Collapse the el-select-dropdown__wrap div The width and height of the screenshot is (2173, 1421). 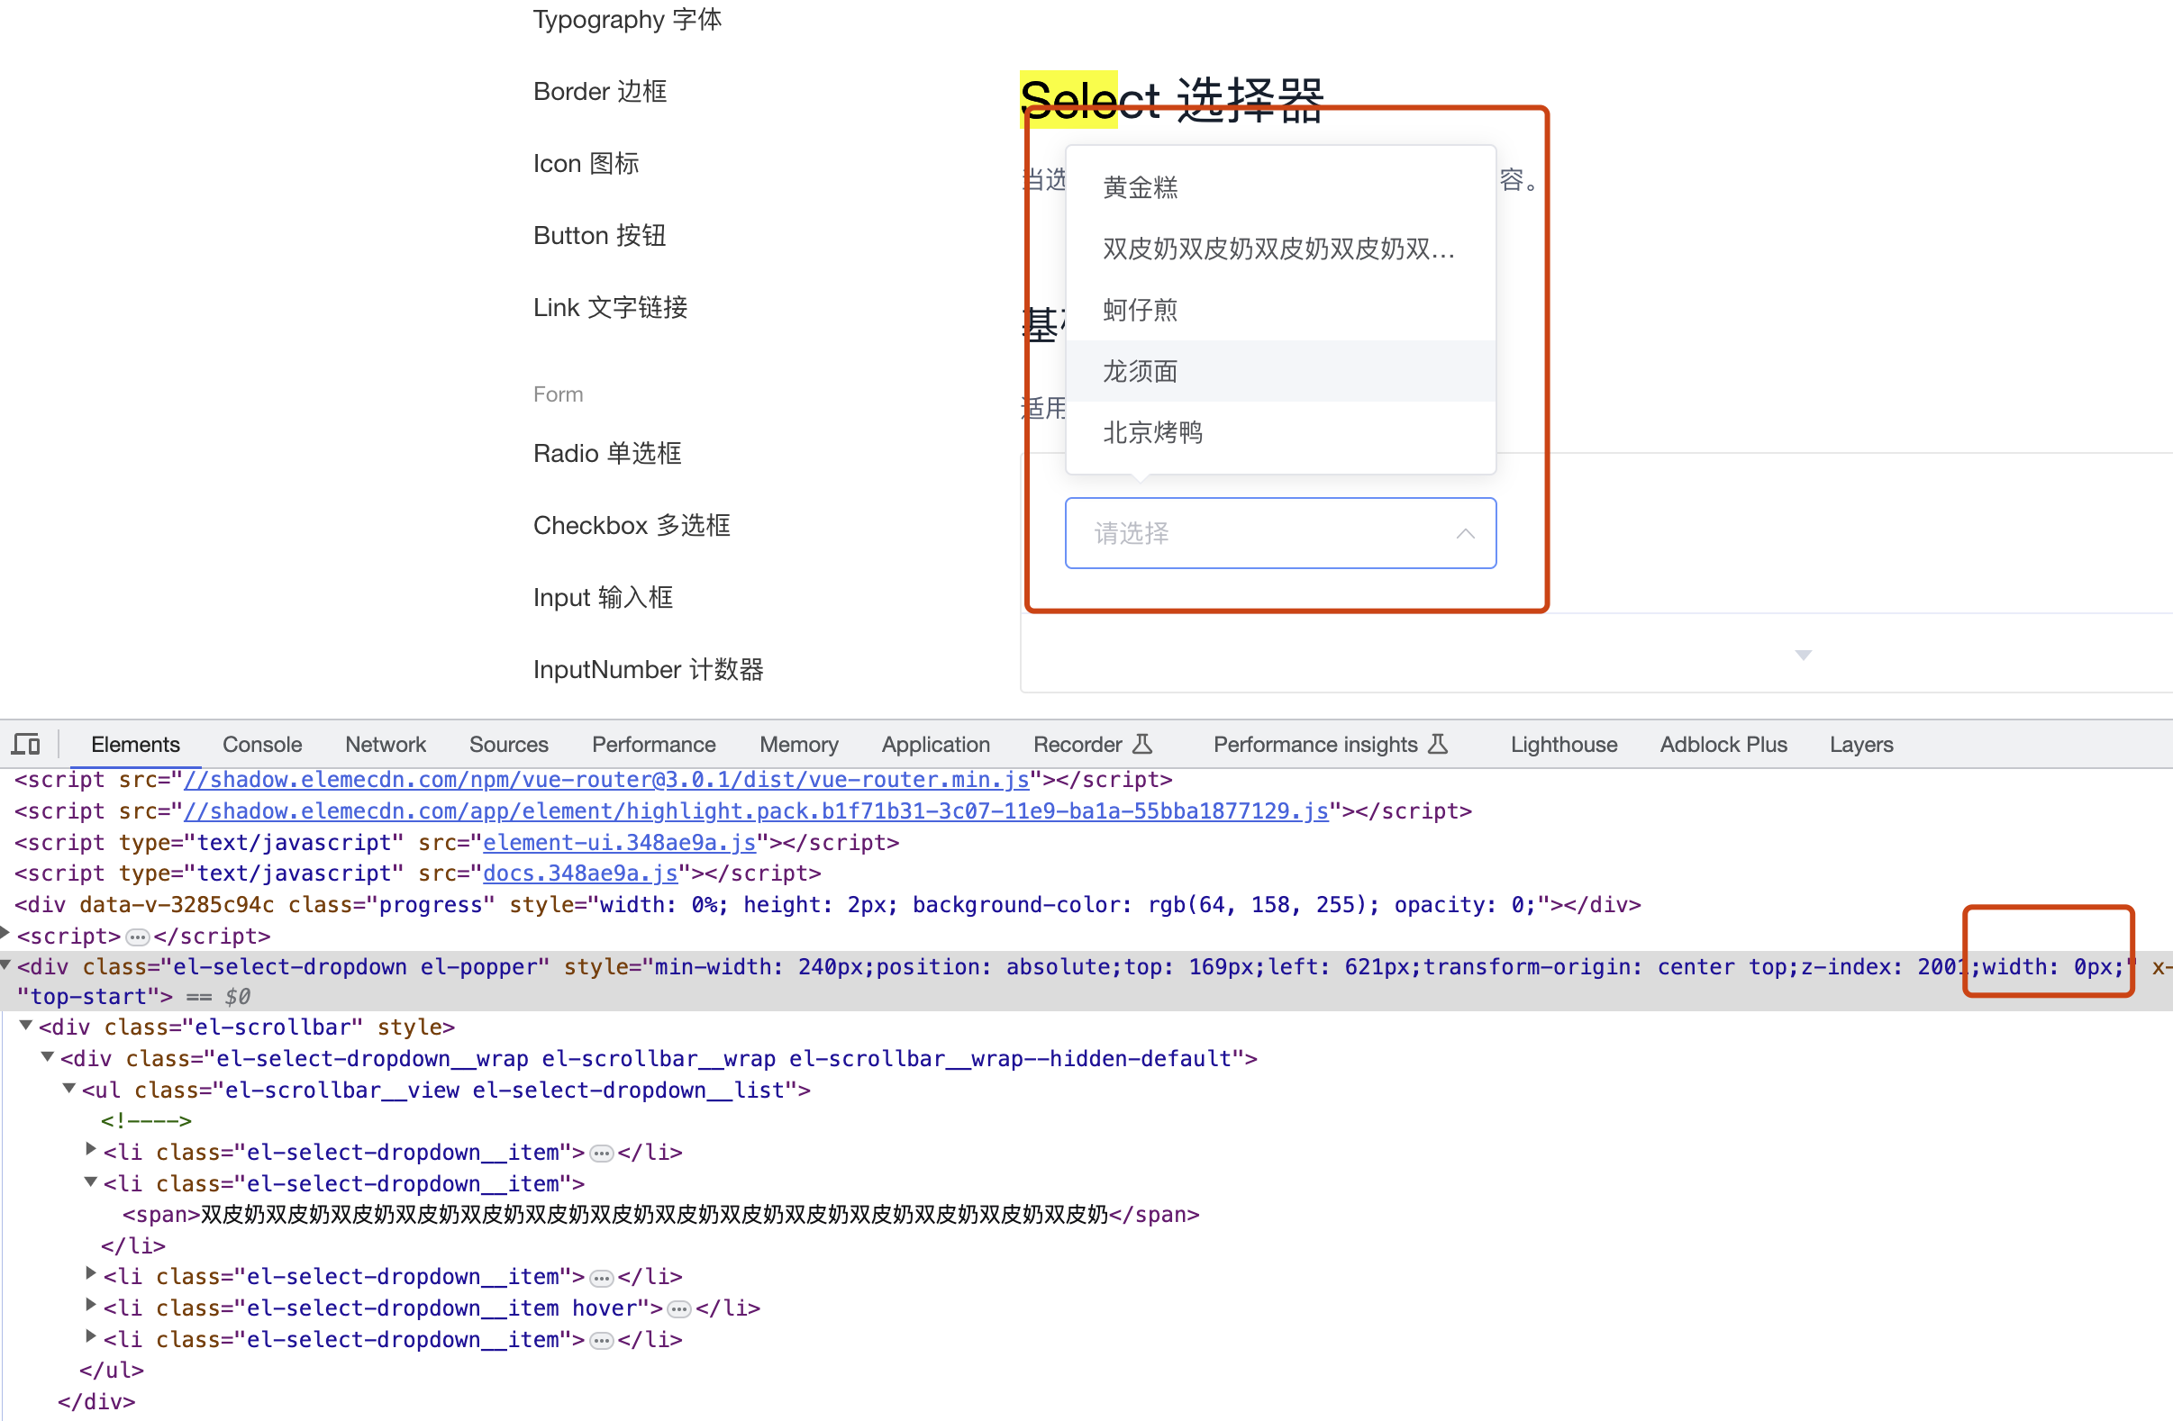click(x=48, y=1057)
